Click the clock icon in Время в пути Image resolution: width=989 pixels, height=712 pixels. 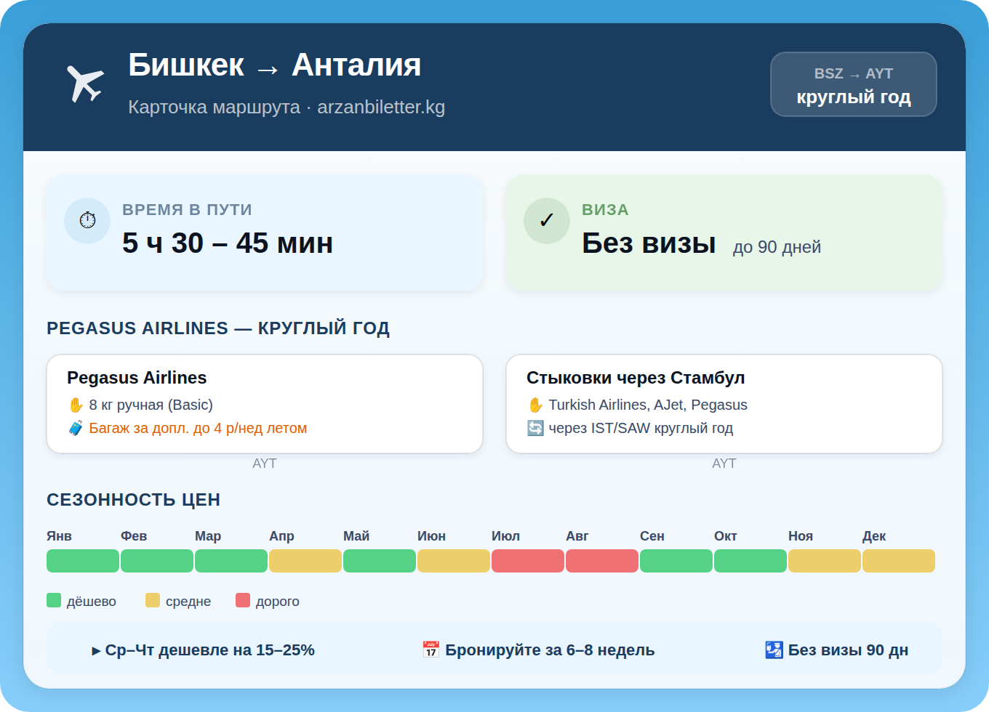click(87, 220)
